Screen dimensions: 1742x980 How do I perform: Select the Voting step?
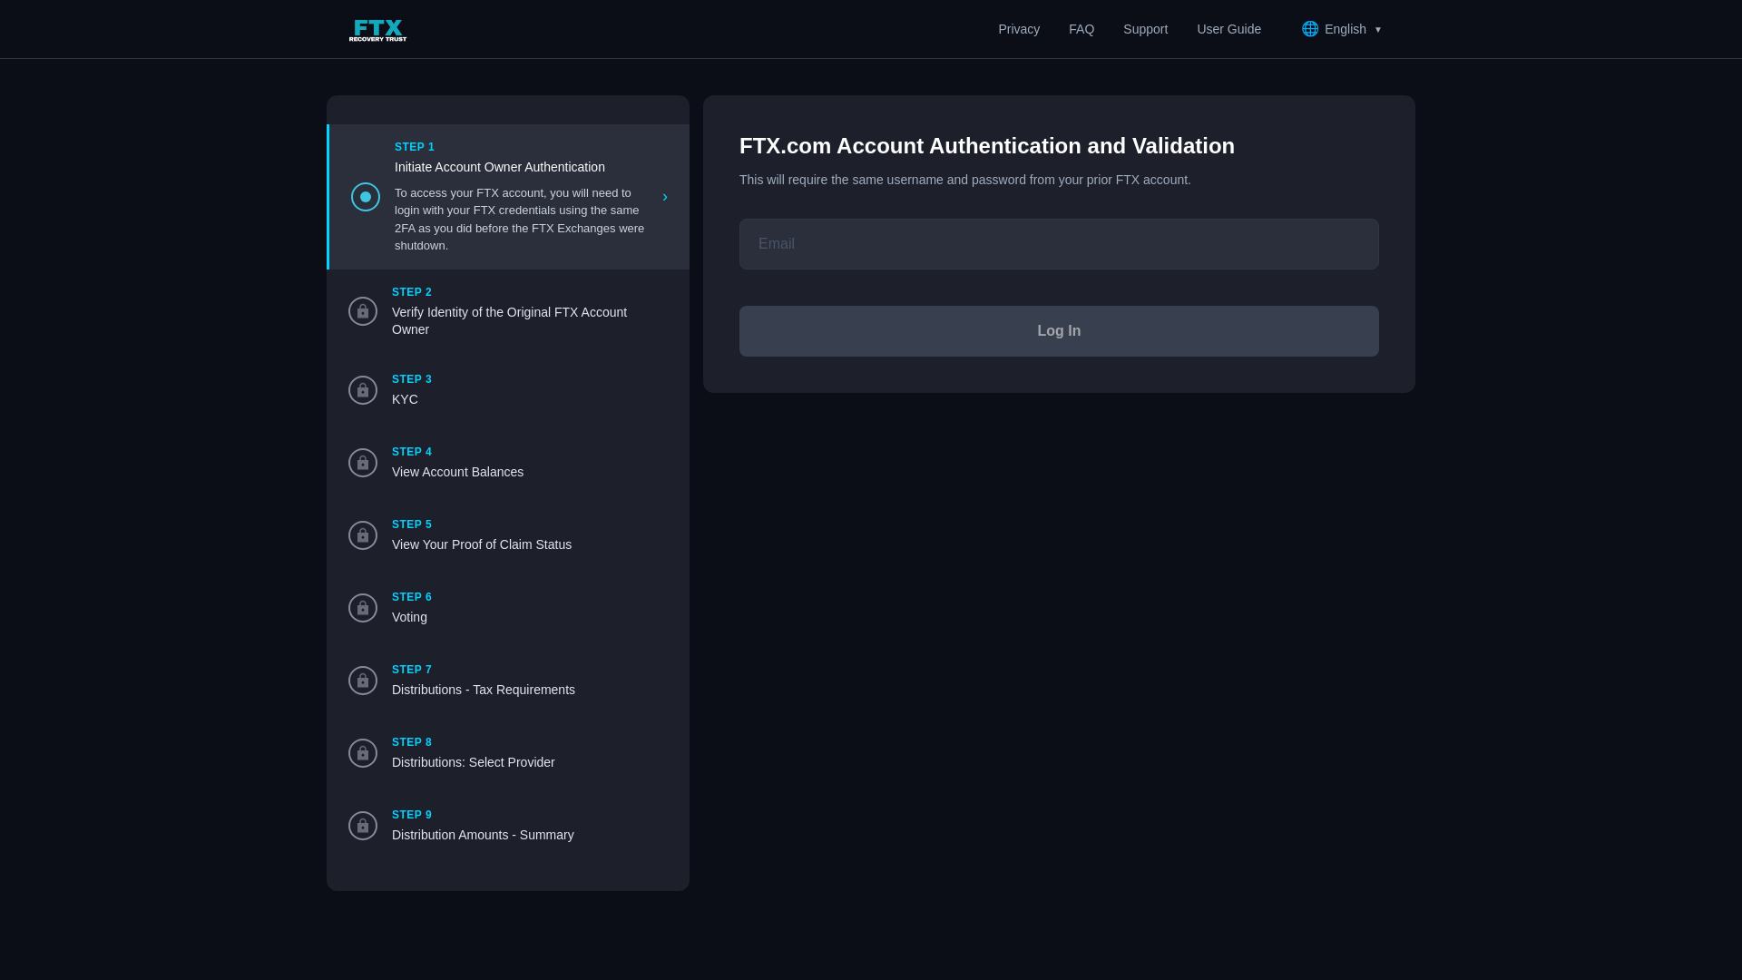[409, 617]
